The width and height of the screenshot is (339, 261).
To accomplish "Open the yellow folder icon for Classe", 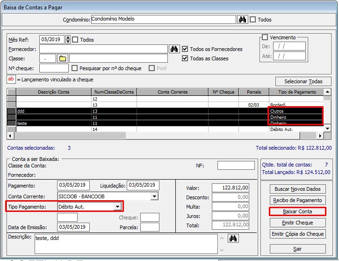I will (63, 58).
